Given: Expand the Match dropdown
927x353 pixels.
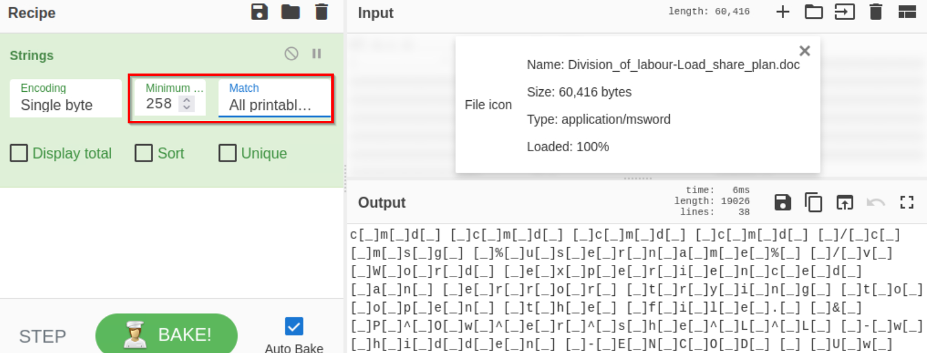Looking at the screenshot, I should pos(274,98).
